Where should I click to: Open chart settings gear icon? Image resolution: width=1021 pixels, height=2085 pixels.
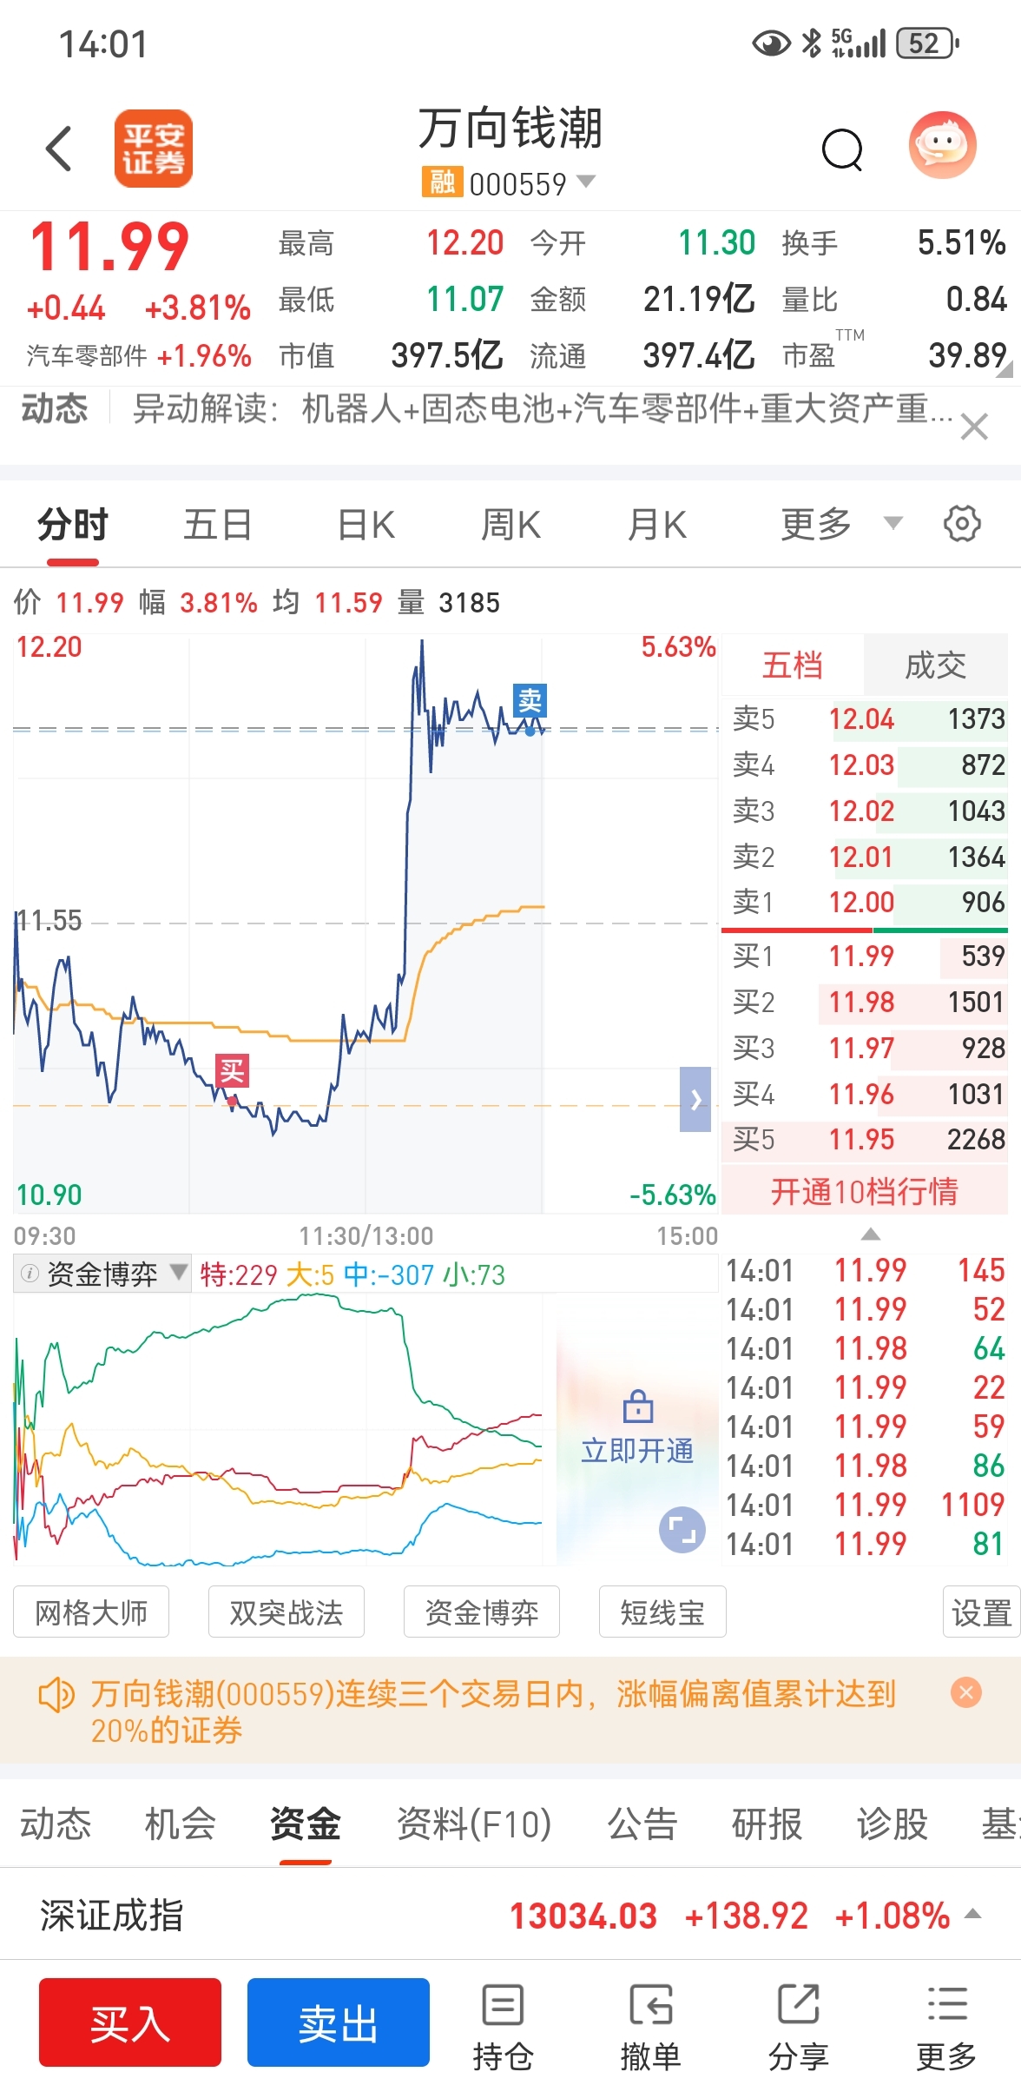(962, 524)
